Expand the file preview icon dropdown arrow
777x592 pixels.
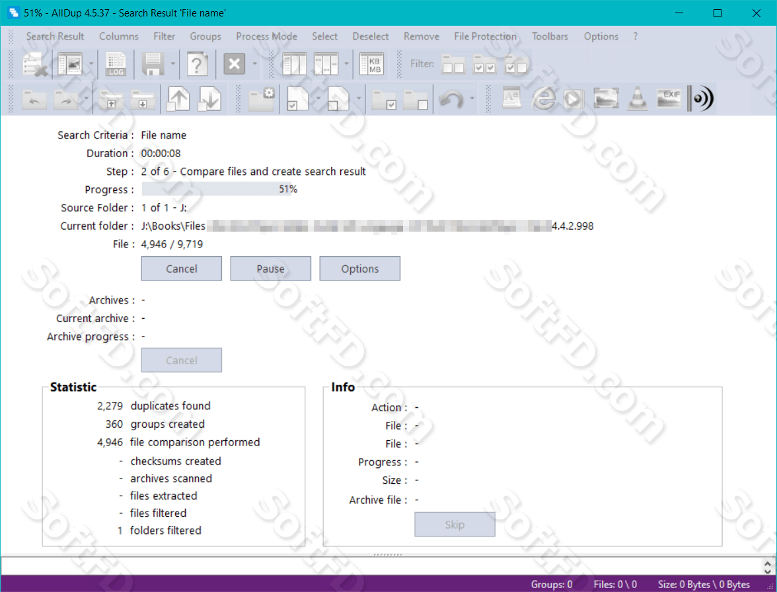[91, 64]
